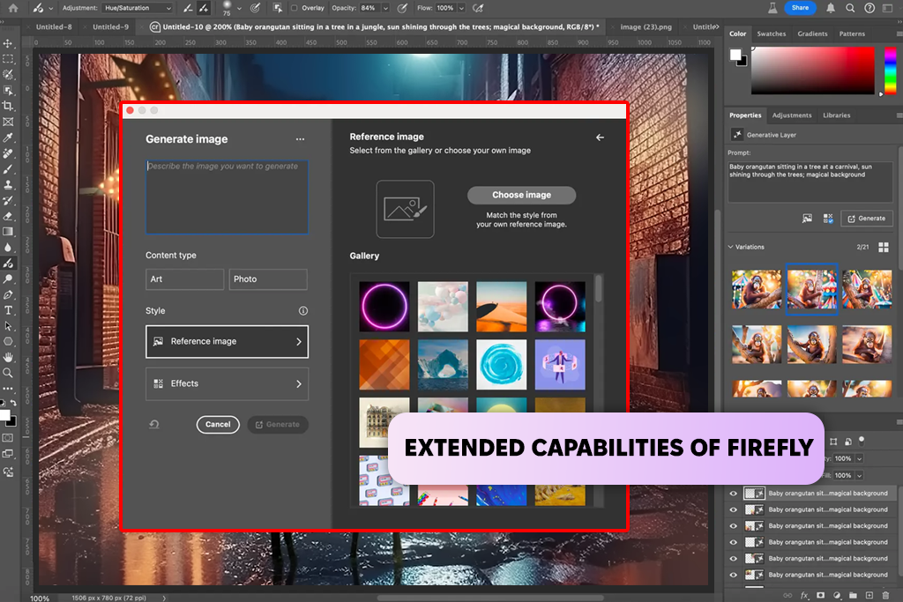Switch variations to grid view icon

coord(884,247)
